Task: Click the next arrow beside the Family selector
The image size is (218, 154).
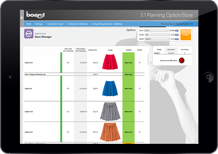Action: 178,39
